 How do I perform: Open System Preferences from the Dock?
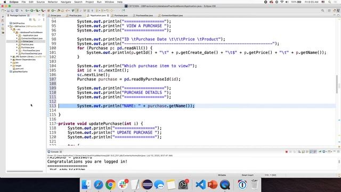[183, 185]
